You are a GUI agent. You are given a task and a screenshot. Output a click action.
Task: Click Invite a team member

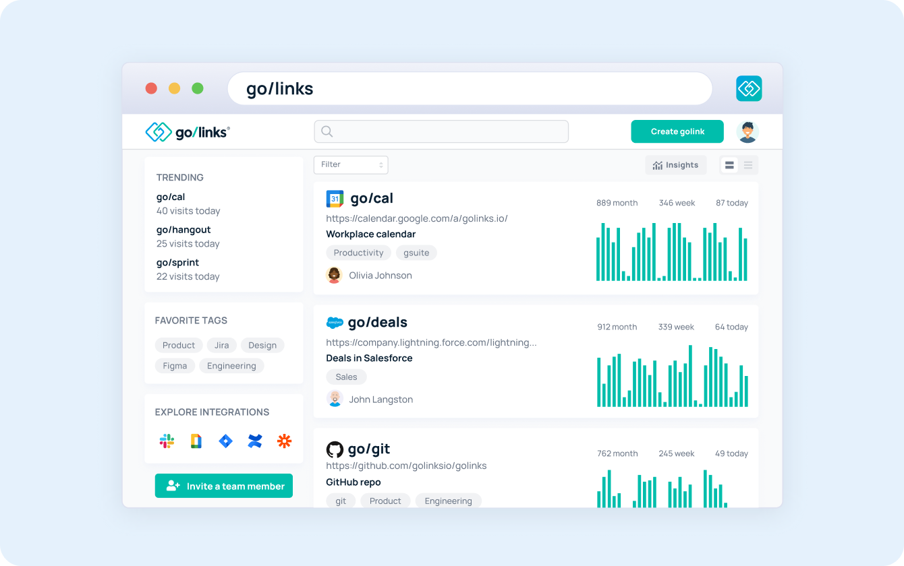(223, 485)
